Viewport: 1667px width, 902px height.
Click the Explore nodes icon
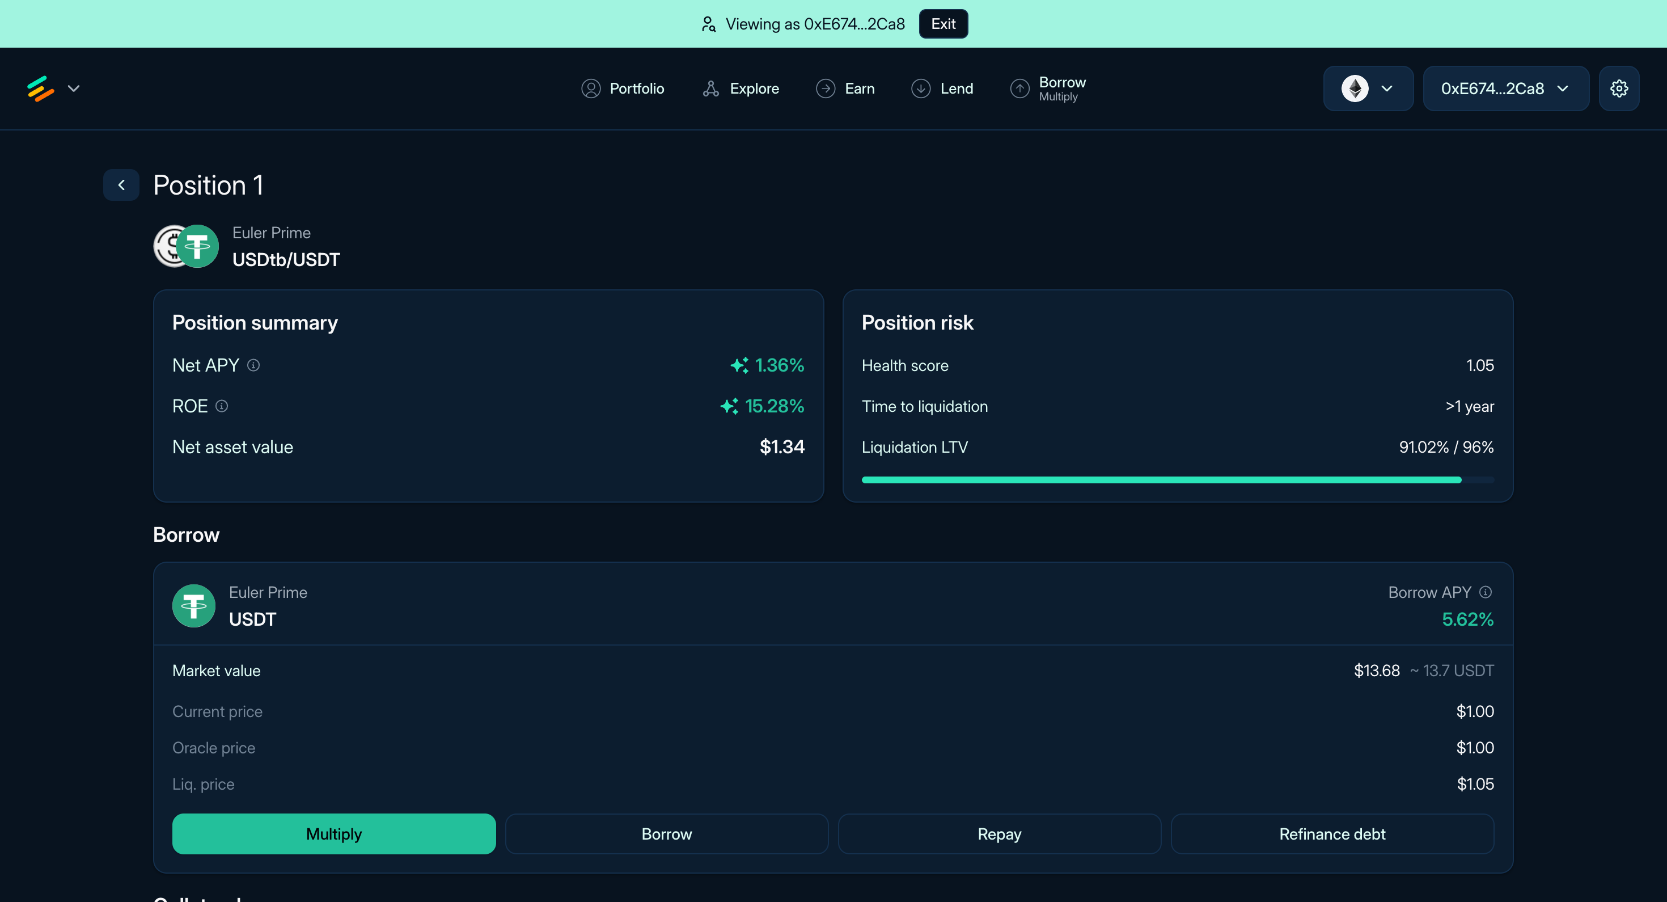[711, 88]
